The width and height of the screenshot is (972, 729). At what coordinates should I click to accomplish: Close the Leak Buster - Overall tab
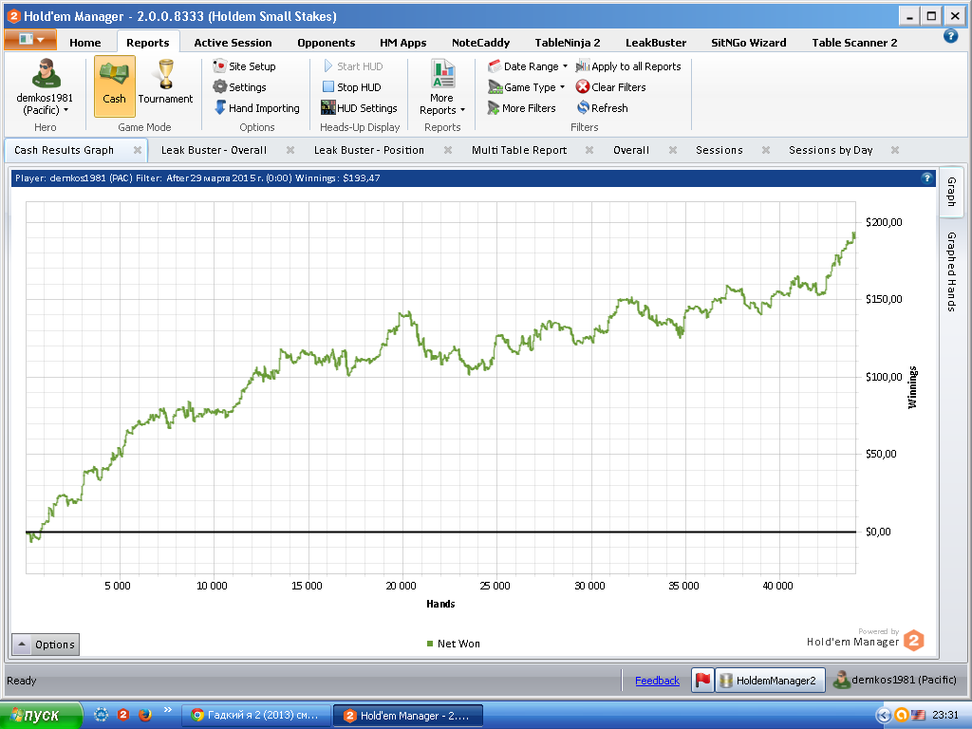(x=290, y=150)
